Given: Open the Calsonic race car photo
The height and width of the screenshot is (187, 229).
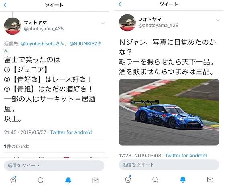Looking at the screenshot, I should point(169,112).
